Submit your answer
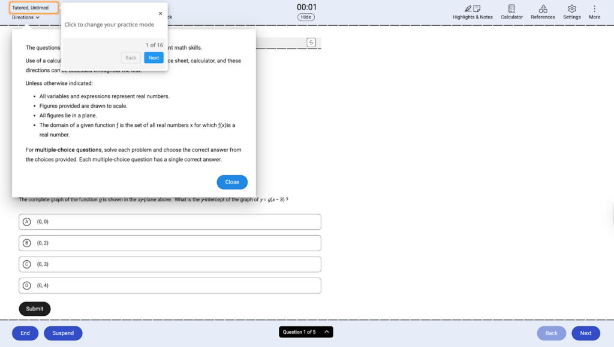614x347 pixels. click(34, 309)
